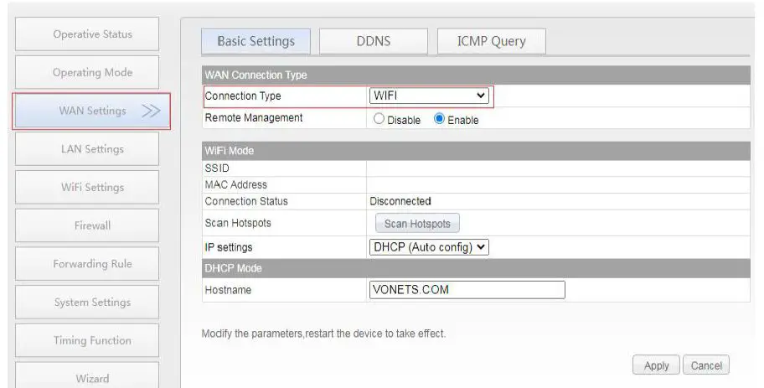The height and width of the screenshot is (388, 764).
Task: Select the Disable radio for Remote Management
Action: pos(379,120)
